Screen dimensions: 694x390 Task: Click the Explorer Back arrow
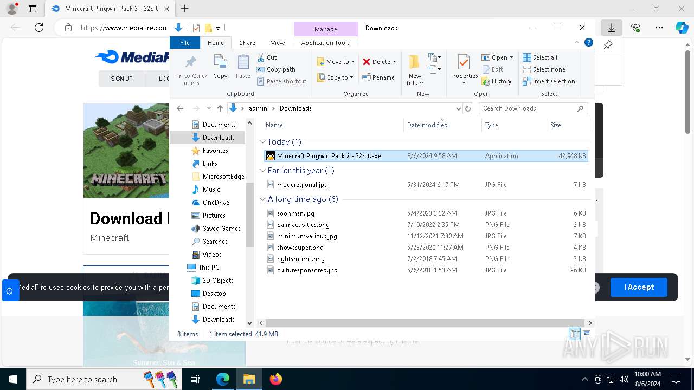(180, 108)
